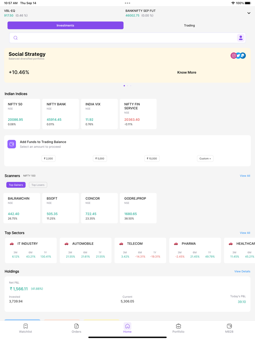Open the M828 account wallet icon
This screenshot has width=255, height=340.
[229, 326]
